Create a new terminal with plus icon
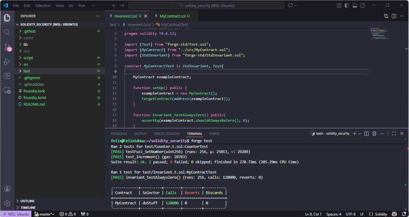This screenshot has width=409, height=217. click(x=354, y=133)
